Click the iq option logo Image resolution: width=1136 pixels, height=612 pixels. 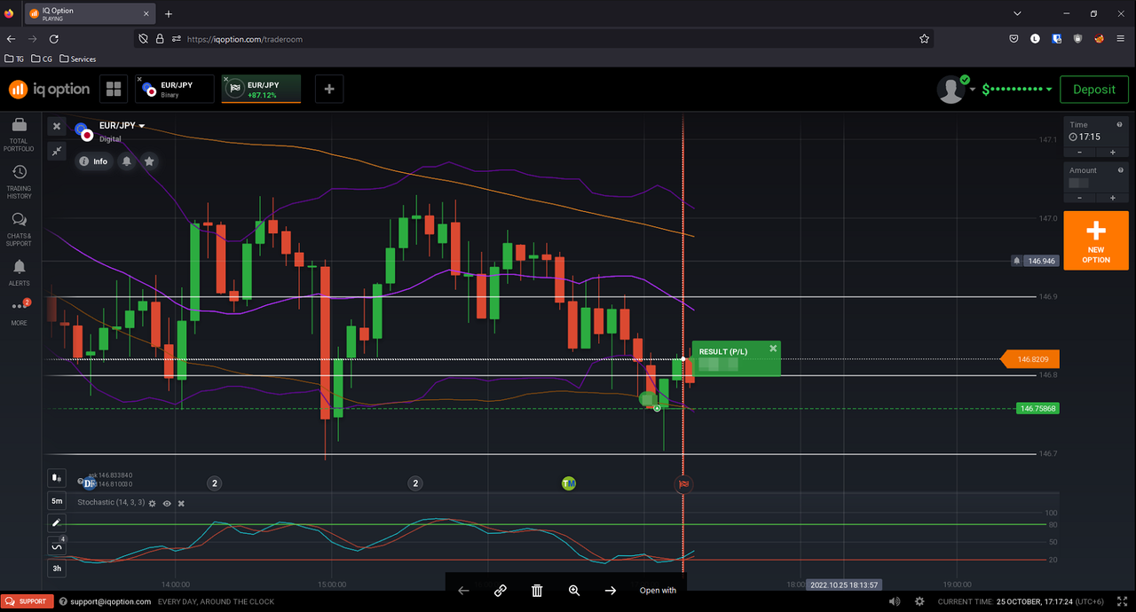50,89
